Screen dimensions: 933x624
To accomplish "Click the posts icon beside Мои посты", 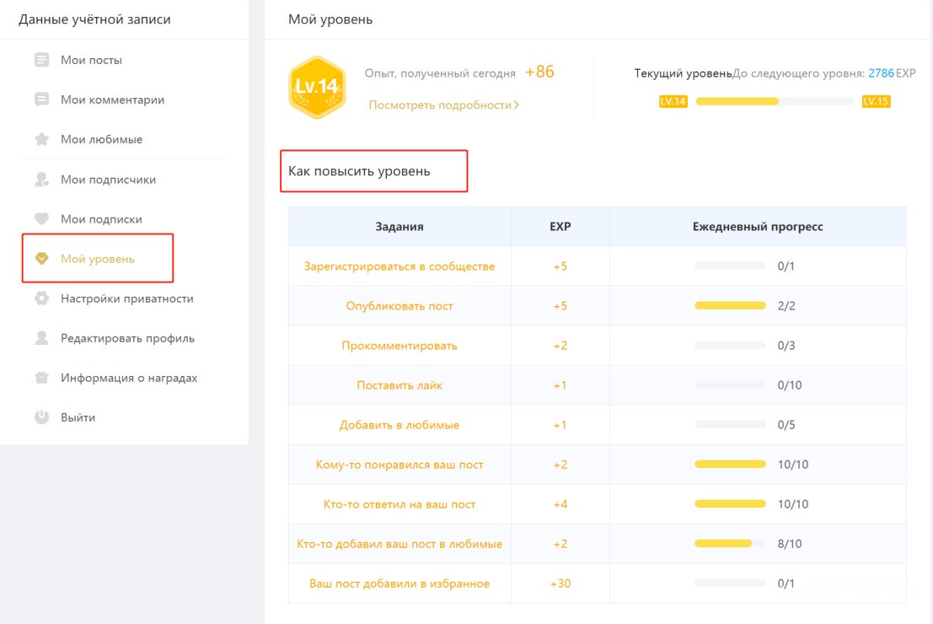I will coord(41,60).
